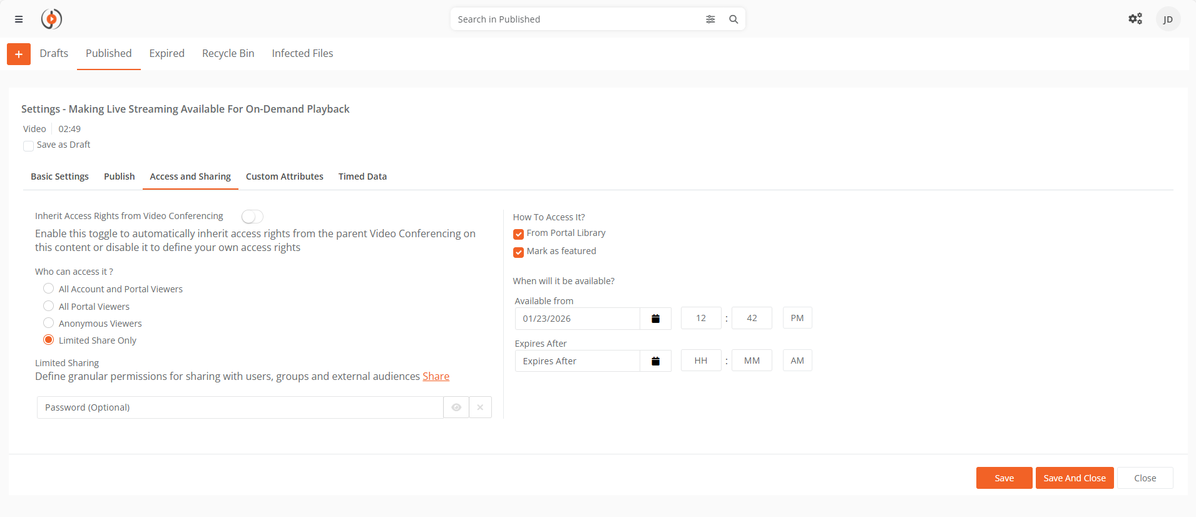The height and width of the screenshot is (517, 1196).
Task: Open the Expires After calendar picker
Action: (x=655, y=361)
